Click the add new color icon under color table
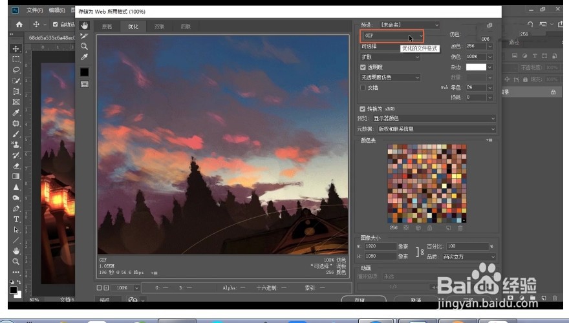Screen dimensions: 569x323 pyautogui.click(x=449, y=228)
